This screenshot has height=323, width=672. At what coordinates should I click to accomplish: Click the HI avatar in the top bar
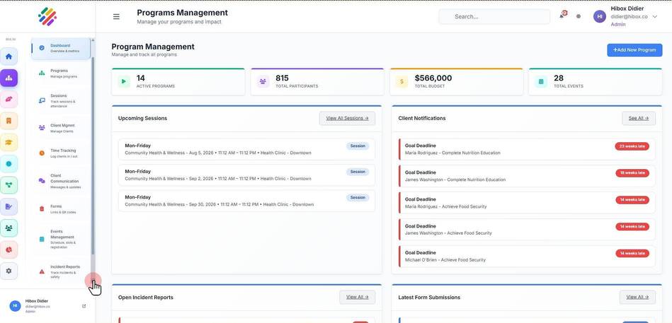(600, 16)
